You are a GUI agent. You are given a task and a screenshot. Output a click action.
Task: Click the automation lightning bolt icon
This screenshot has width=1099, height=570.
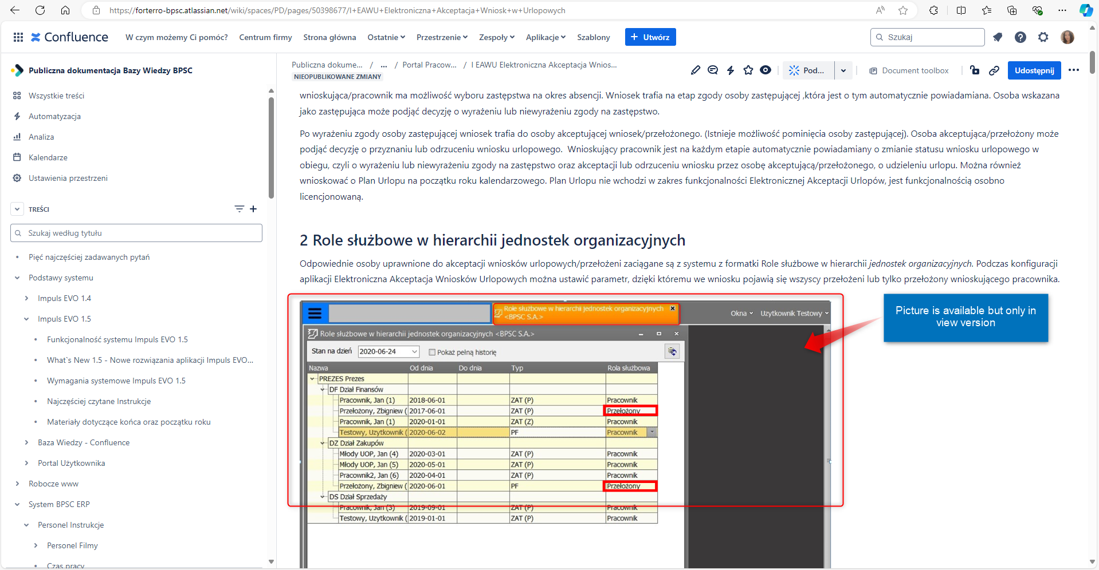click(x=731, y=70)
